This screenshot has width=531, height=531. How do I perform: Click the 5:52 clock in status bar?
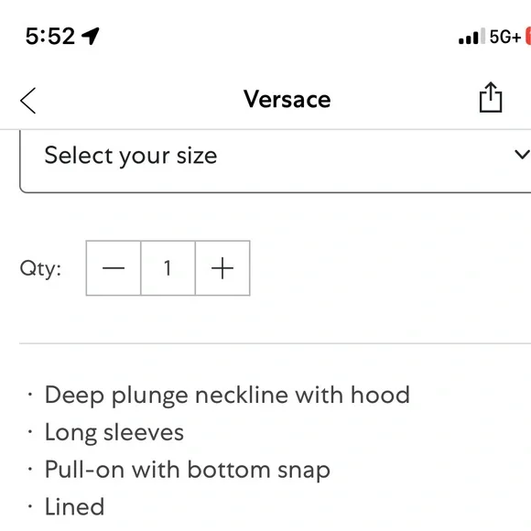coord(50,37)
